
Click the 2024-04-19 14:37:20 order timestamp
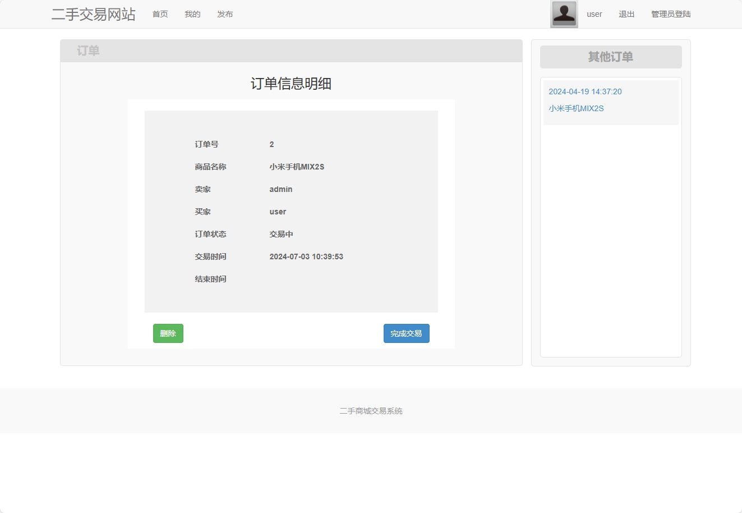[x=585, y=91]
